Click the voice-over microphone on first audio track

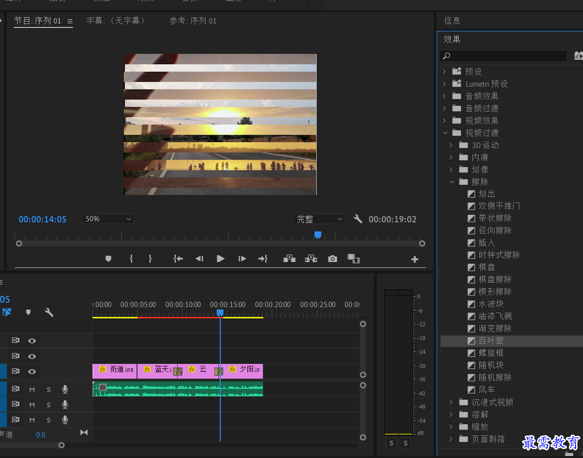(65, 389)
